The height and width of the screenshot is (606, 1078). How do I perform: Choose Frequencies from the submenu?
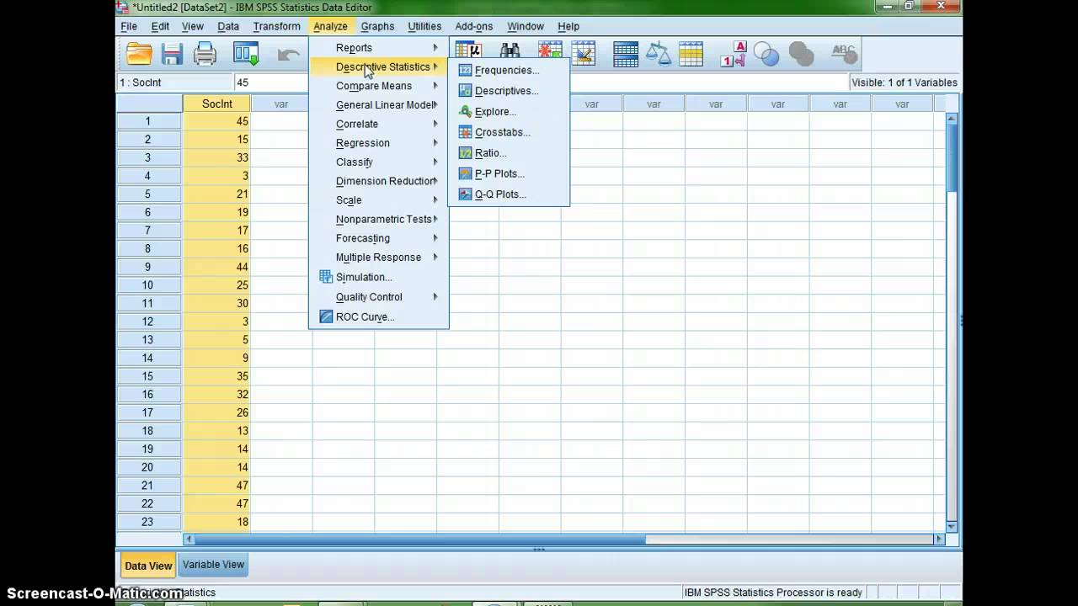(509, 70)
